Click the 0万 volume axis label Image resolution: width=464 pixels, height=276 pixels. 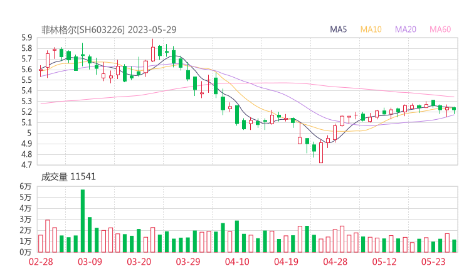[x=26, y=252]
